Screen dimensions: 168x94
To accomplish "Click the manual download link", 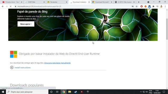I will pyautogui.click(x=57, y=63).
